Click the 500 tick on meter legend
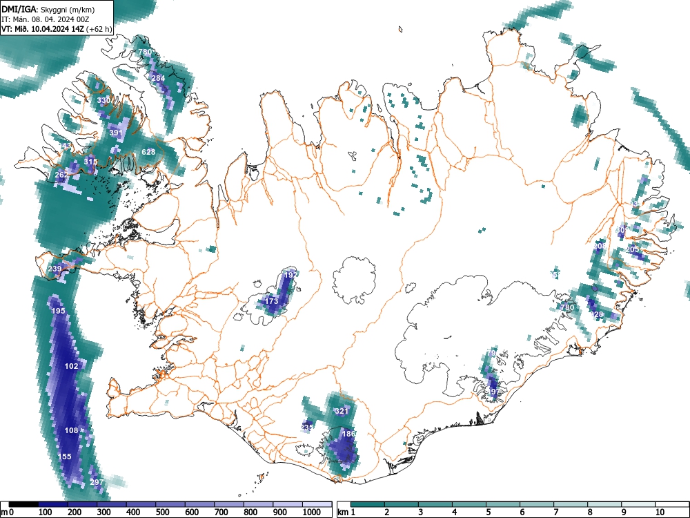690x518 pixels. [x=162, y=512]
